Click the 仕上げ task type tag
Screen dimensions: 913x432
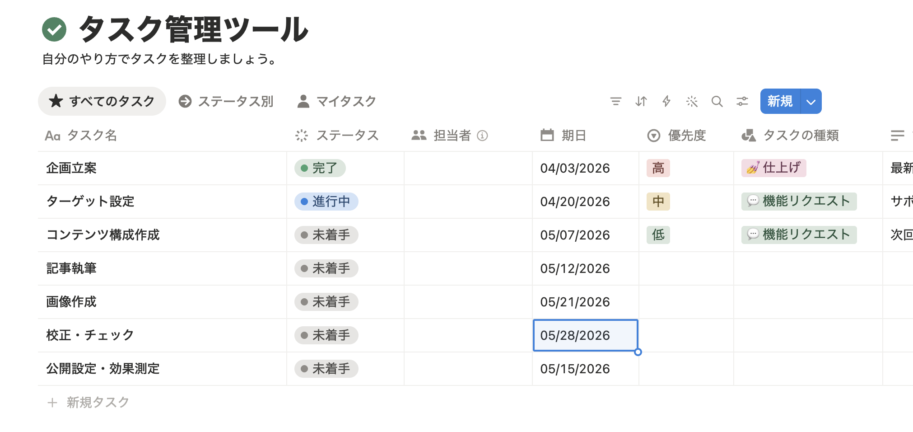774,168
